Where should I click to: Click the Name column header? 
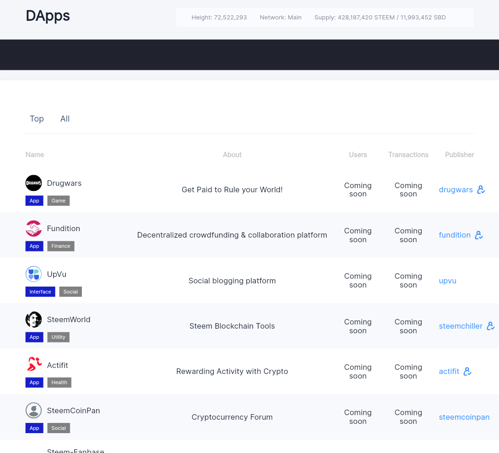pos(35,154)
